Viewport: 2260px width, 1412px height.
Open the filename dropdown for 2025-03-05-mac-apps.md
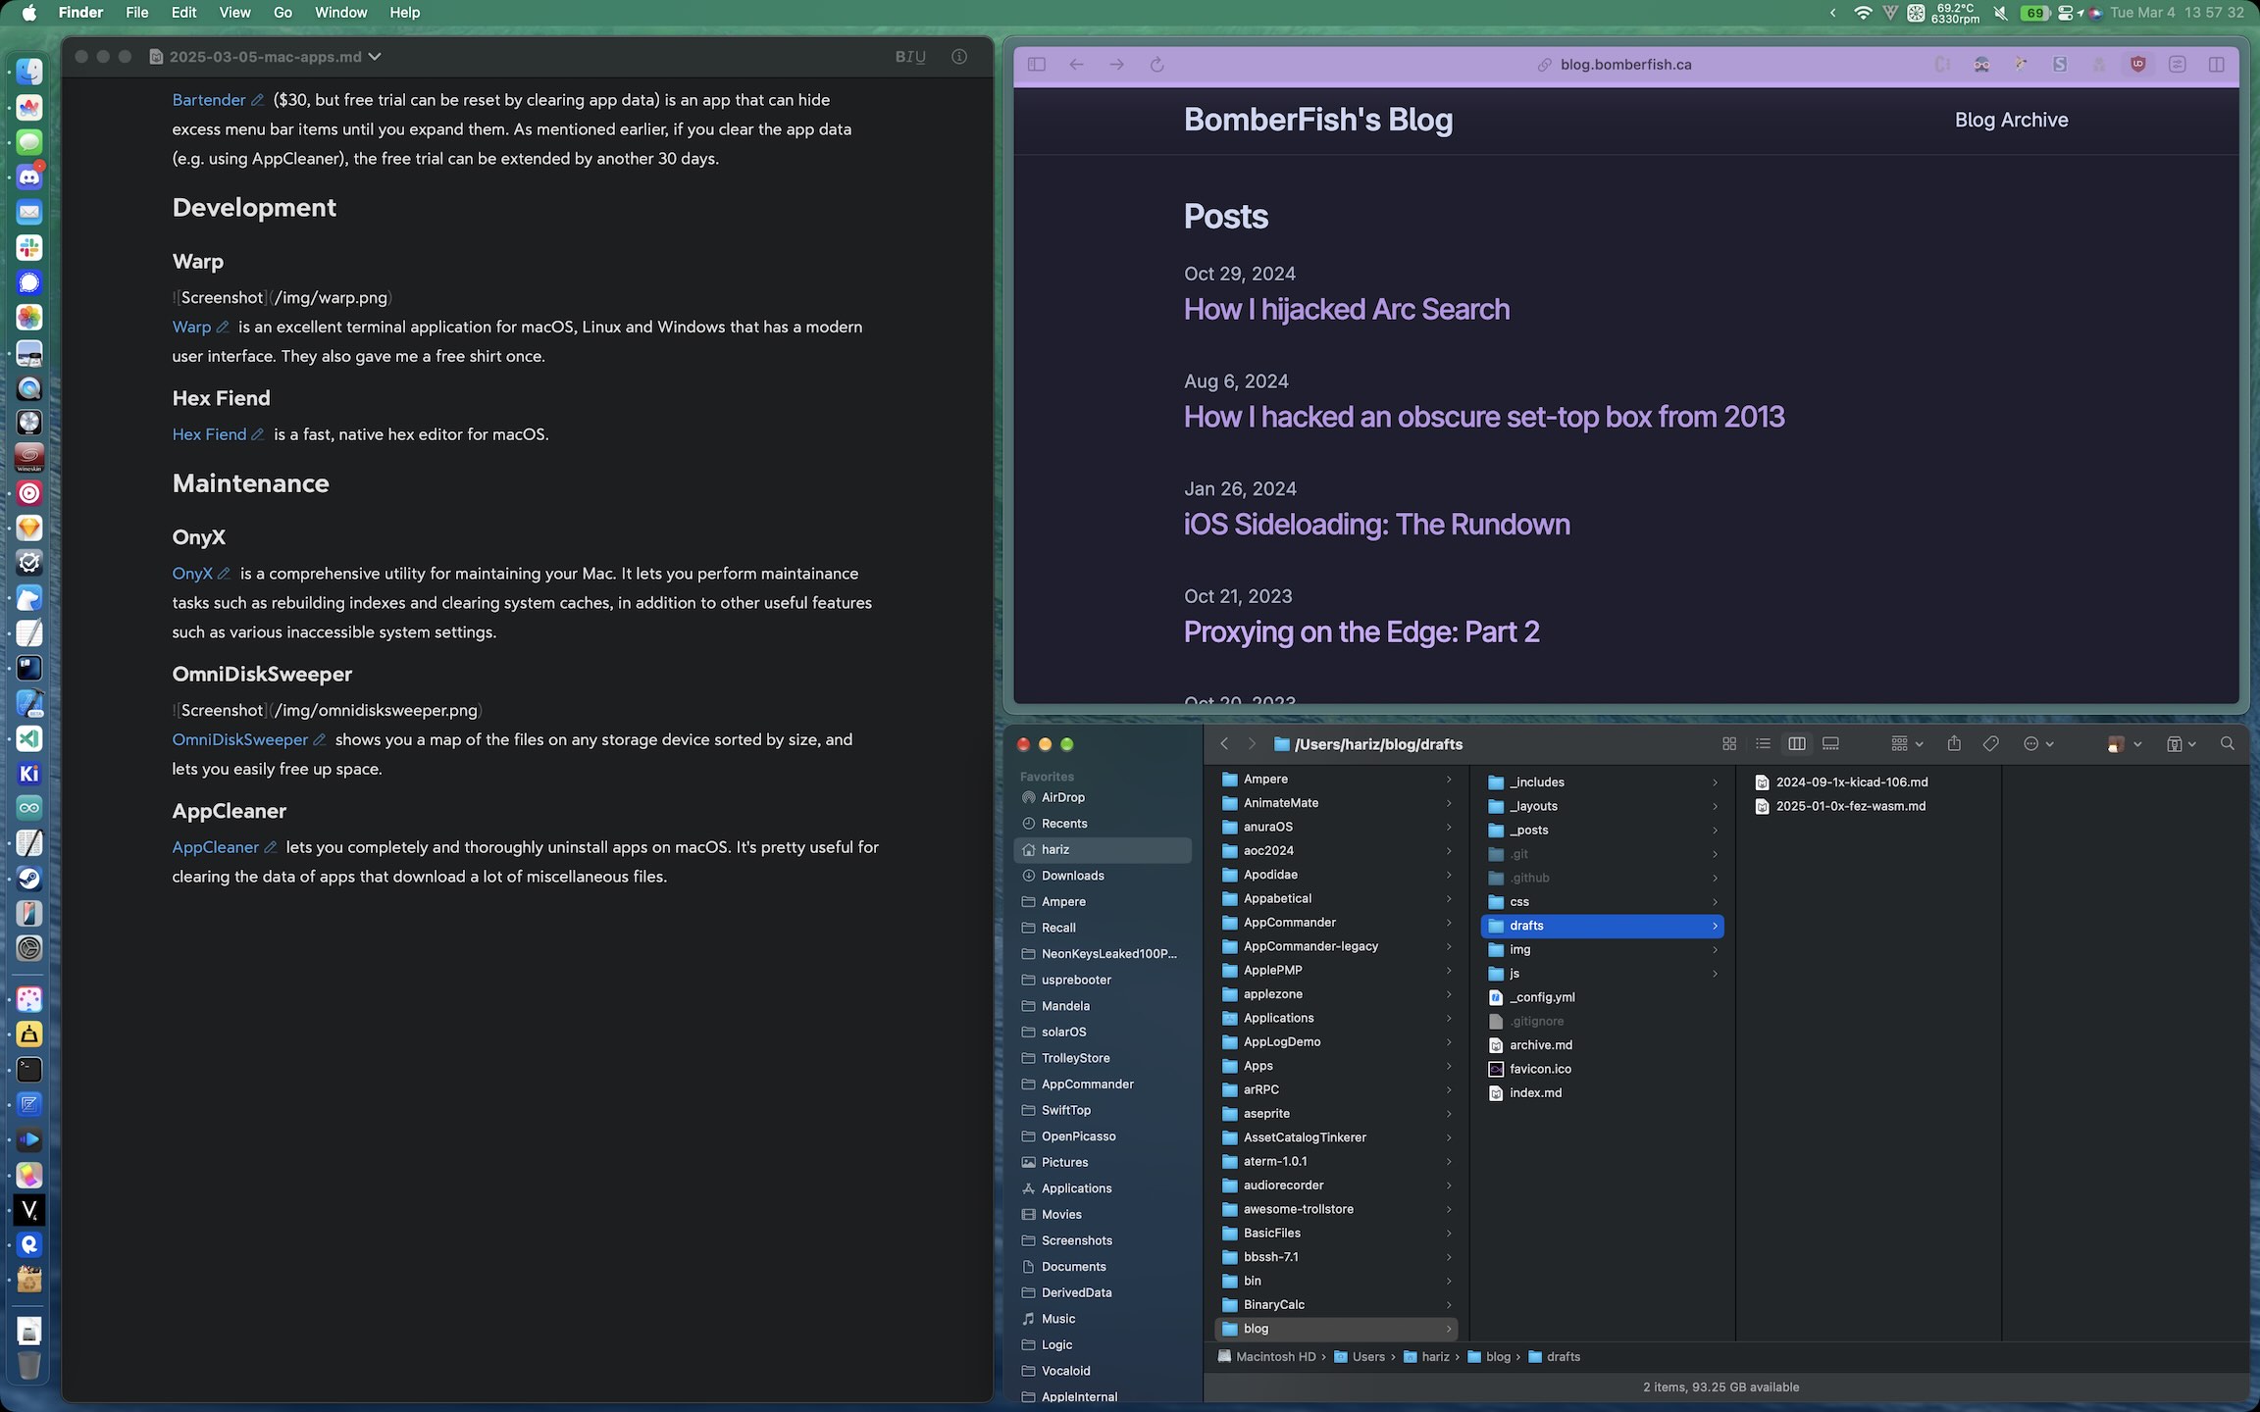376,57
